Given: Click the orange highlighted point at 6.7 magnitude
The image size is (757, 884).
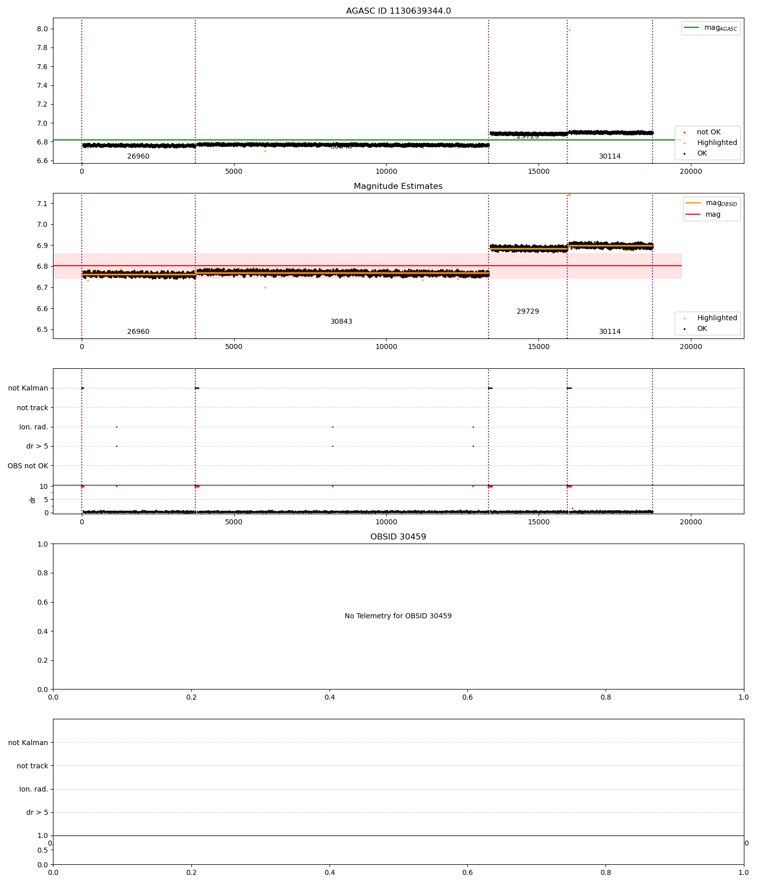Looking at the screenshot, I should [265, 287].
